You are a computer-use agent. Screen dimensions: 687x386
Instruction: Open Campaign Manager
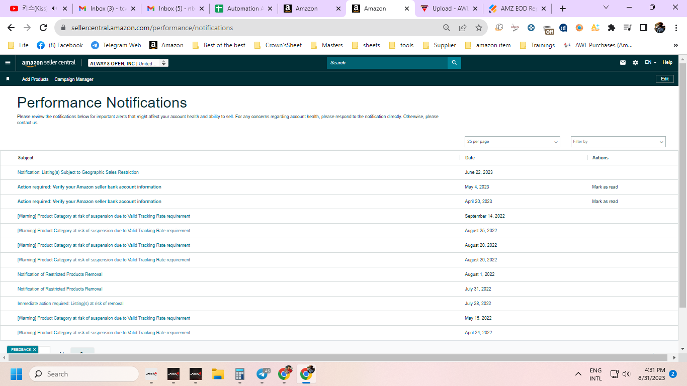(x=74, y=79)
